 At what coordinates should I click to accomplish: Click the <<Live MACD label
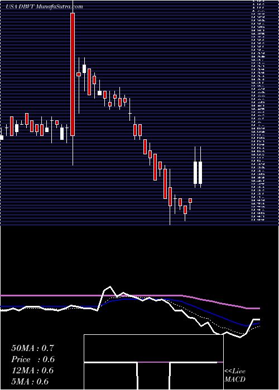235,376
